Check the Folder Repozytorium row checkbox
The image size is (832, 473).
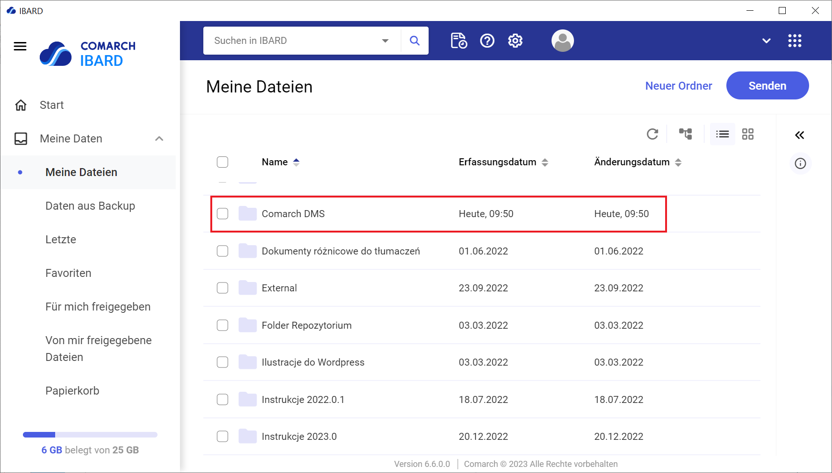click(x=222, y=325)
